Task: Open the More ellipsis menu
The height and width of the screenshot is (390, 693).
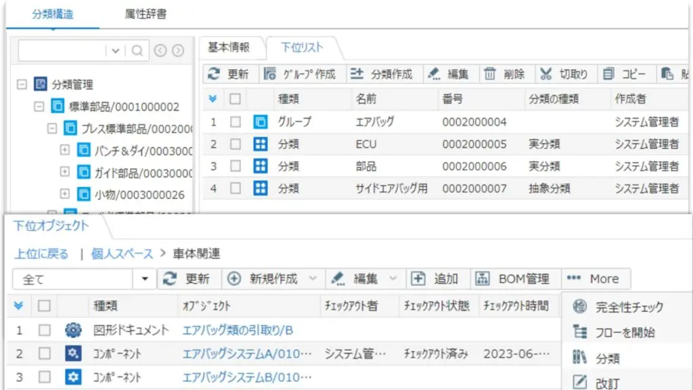Action: [596, 279]
